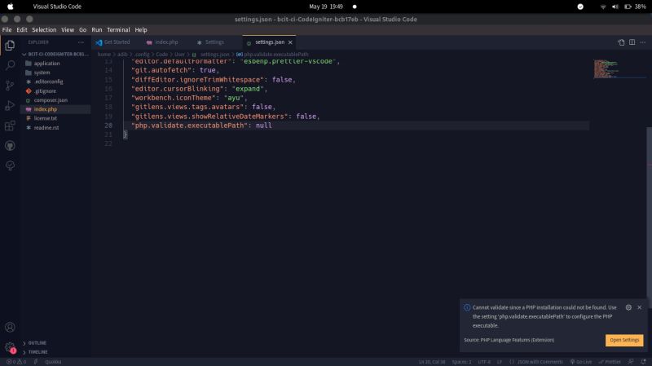Open the Go menu
The image size is (652, 366).
pyautogui.click(x=83, y=30)
